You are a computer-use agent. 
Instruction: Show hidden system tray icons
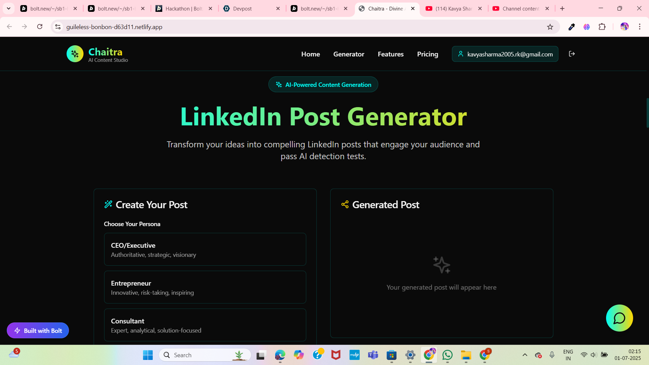tap(525, 355)
